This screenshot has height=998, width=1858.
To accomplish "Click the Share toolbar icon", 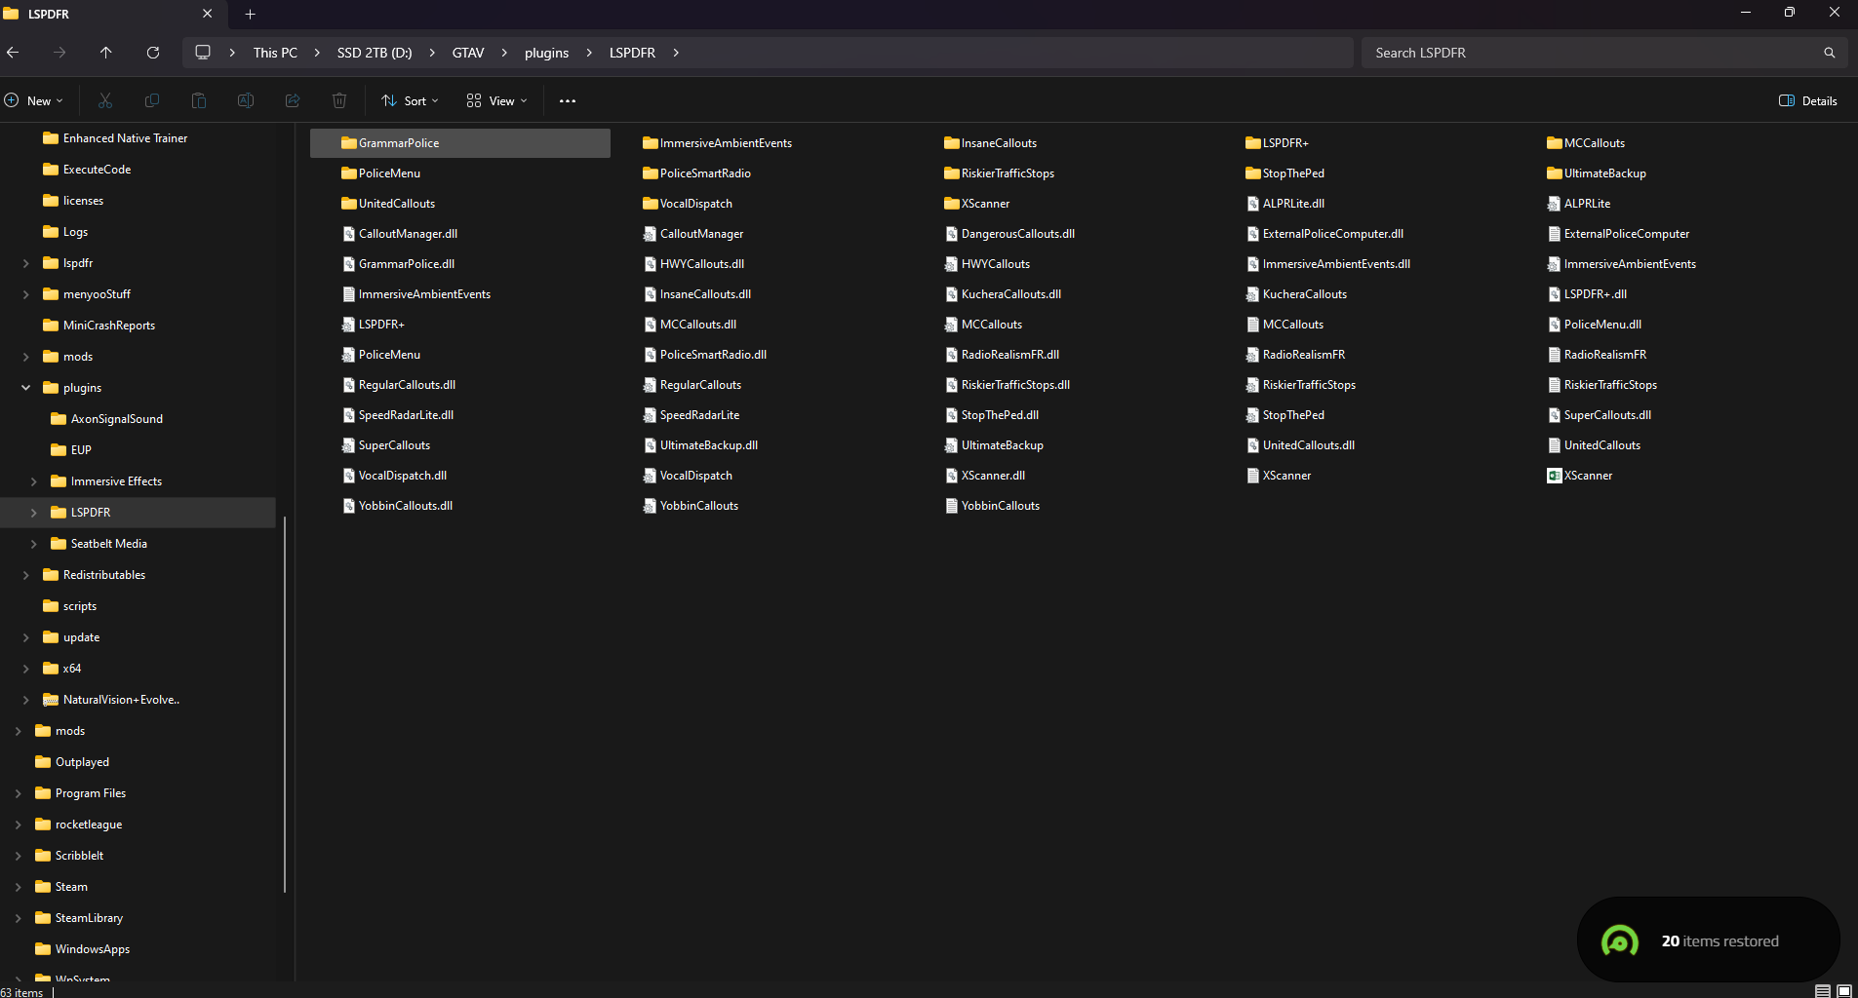I will (x=293, y=100).
